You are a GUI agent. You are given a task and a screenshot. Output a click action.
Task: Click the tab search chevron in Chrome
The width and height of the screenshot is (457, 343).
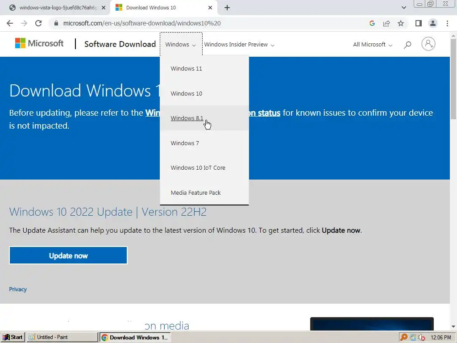click(403, 8)
